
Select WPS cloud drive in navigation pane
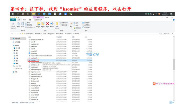click(x=16, y=42)
